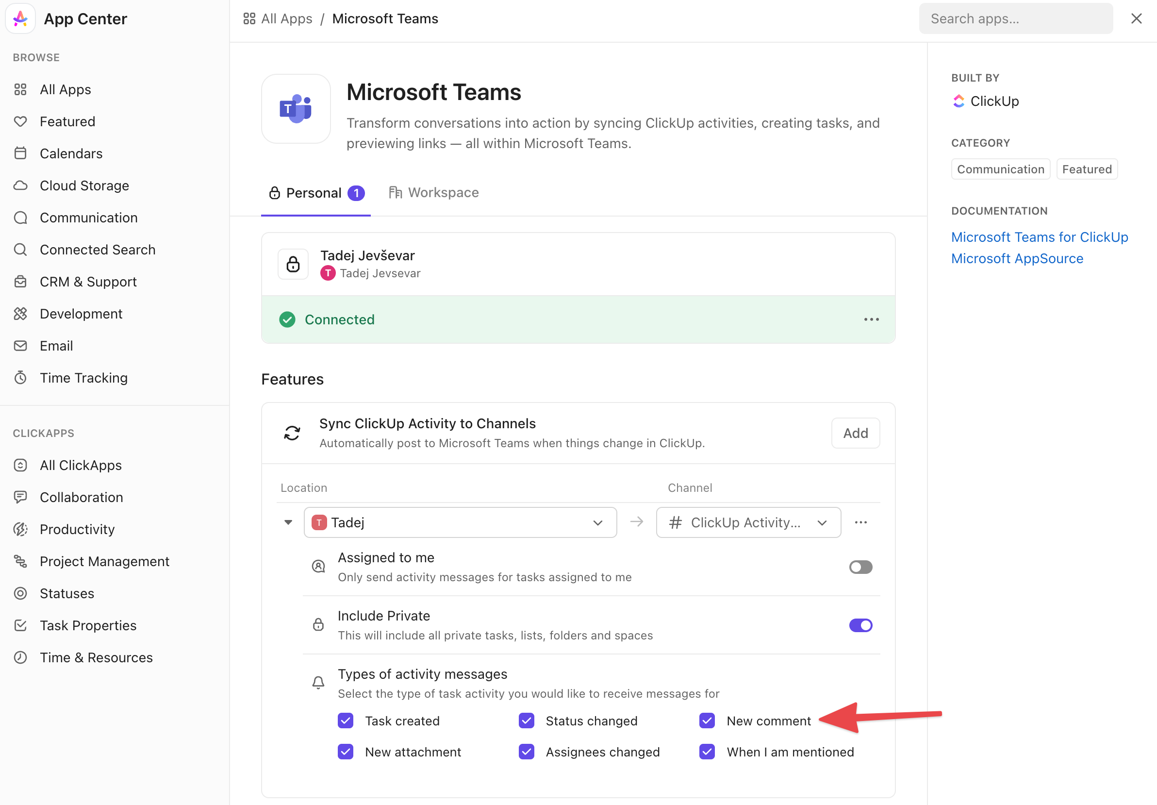Click the Communication chat bubble icon
1157x805 pixels.
[20, 218]
